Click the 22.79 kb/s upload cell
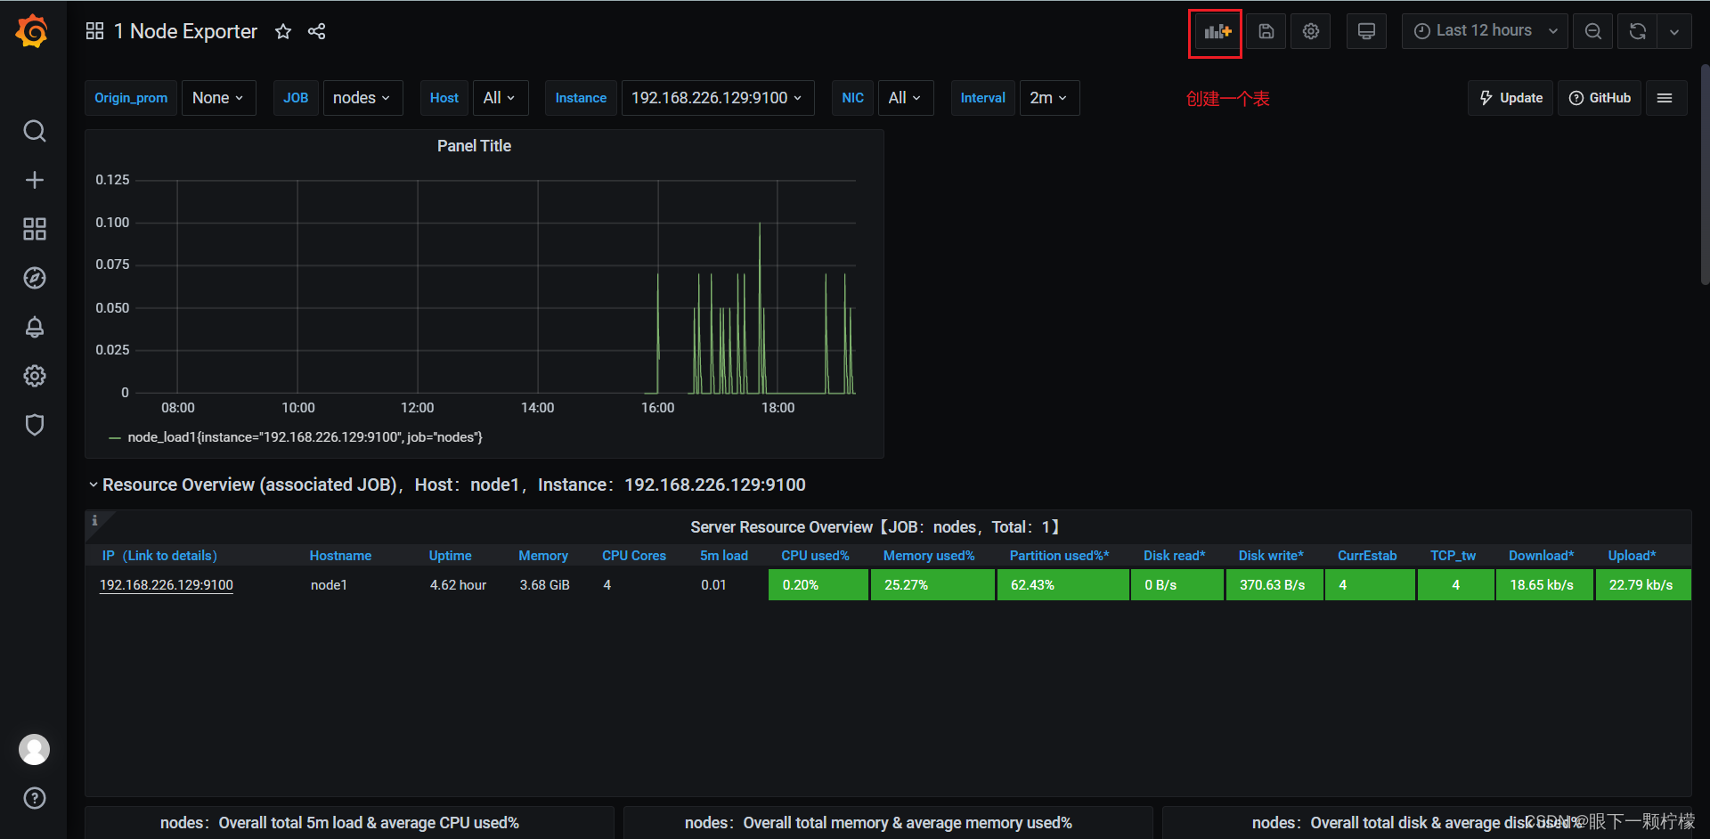The width and height of the screenshot is (1710, 839). click(1643, 585)
